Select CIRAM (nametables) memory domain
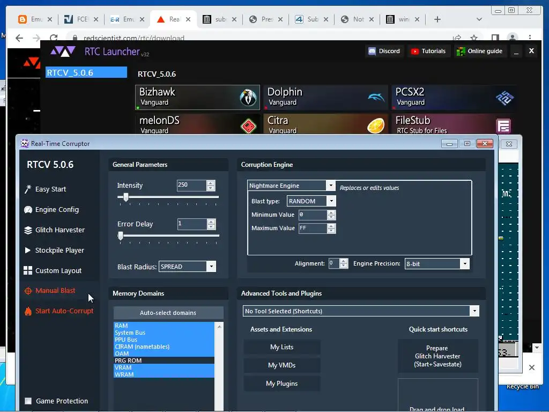Screen dimensions: 549x412 (x=164, y=347)
